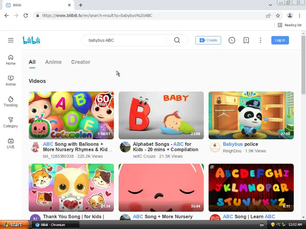Go to Home in sidebar
This screenshot has width=306, height=229.
(11, 60)
